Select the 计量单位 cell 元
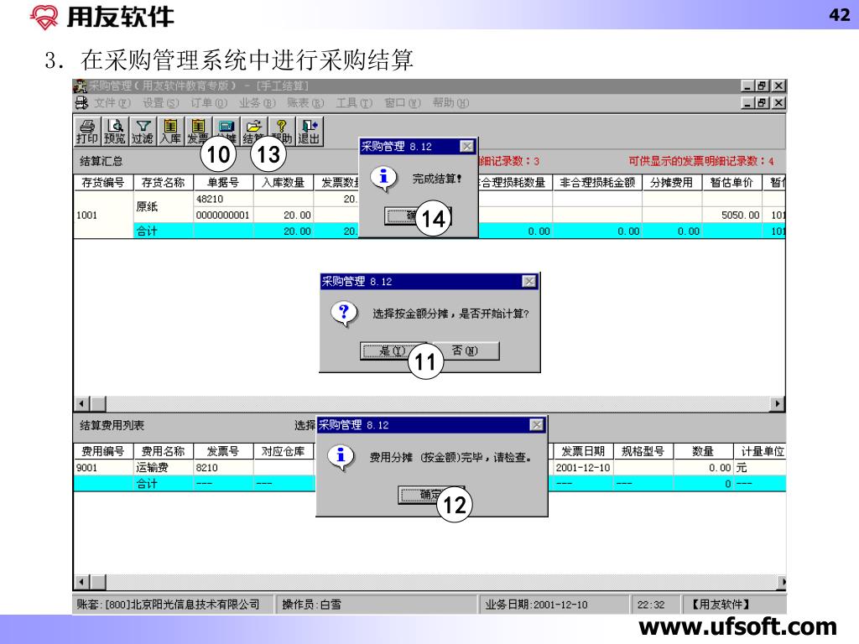The image size is (859, 644). click(x=760, y=468)
